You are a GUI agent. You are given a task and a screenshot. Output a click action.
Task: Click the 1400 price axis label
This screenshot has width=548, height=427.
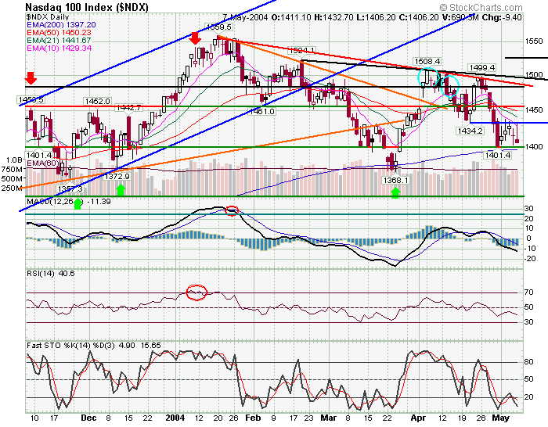[534, 147]
